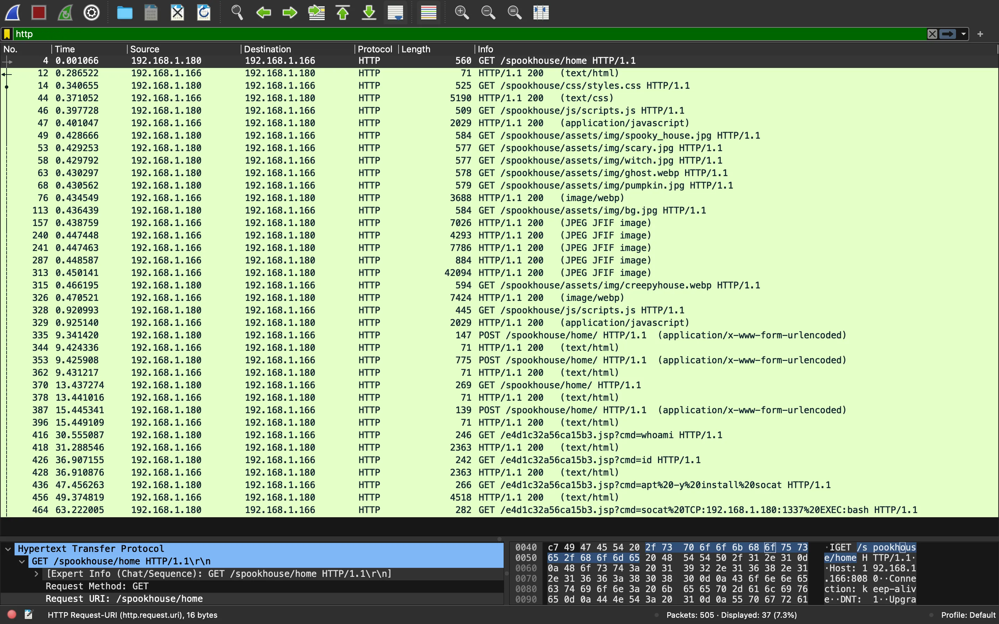
Task: Toggle auto-scroll during live capture
Action: 395,12
